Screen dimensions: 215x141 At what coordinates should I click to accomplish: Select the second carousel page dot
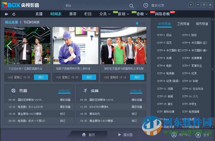[140, 23]
